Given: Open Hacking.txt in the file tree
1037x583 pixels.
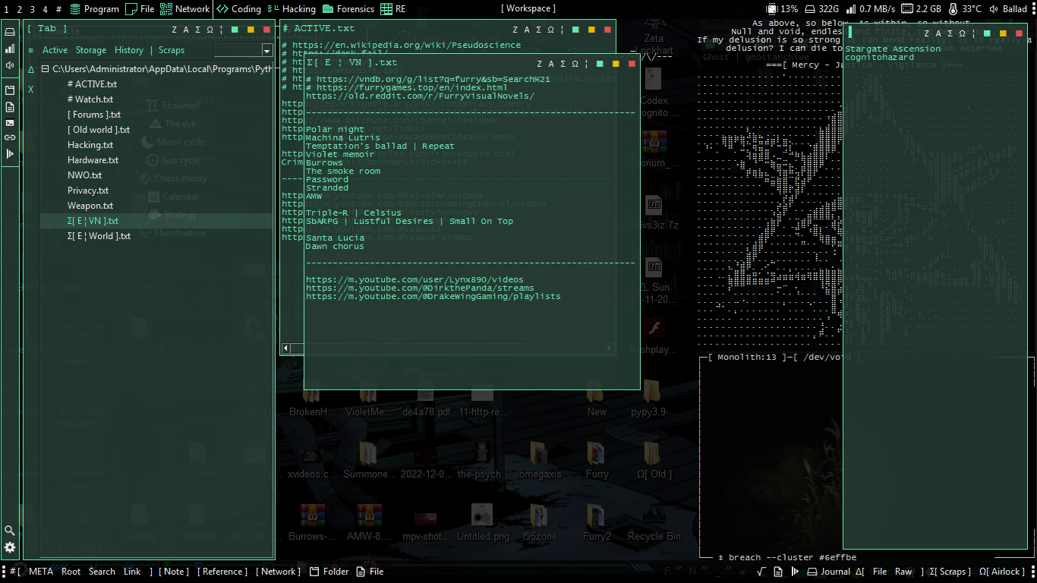Looking at the screenshot, I should 90,145.
